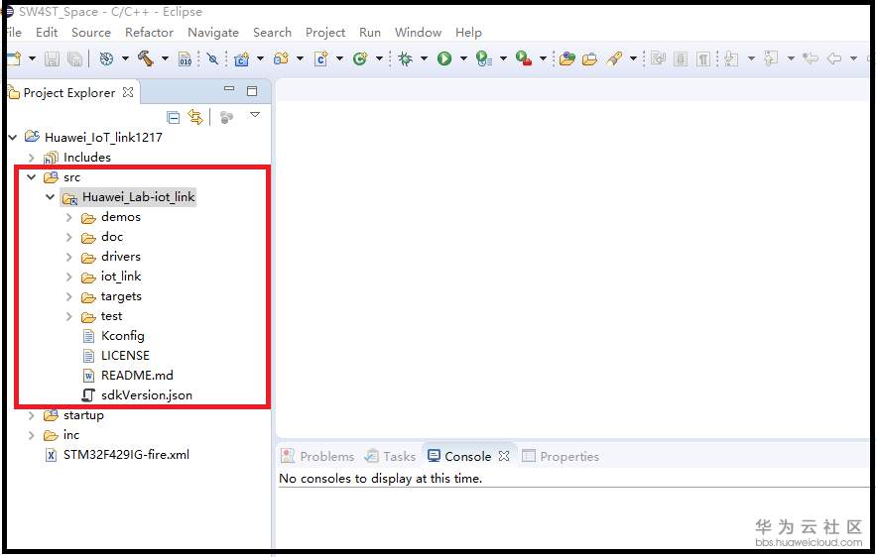Screen dimensions: 876x557
Task: Expand the startup folder
Action: point(32,415)
